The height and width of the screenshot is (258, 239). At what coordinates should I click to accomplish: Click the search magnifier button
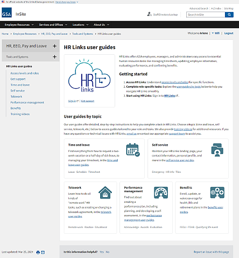coord(229,15)
